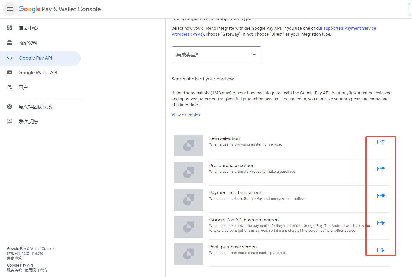Click the people icon beside 用户
This screenshot has width=412, height=277.
(10, 87)
